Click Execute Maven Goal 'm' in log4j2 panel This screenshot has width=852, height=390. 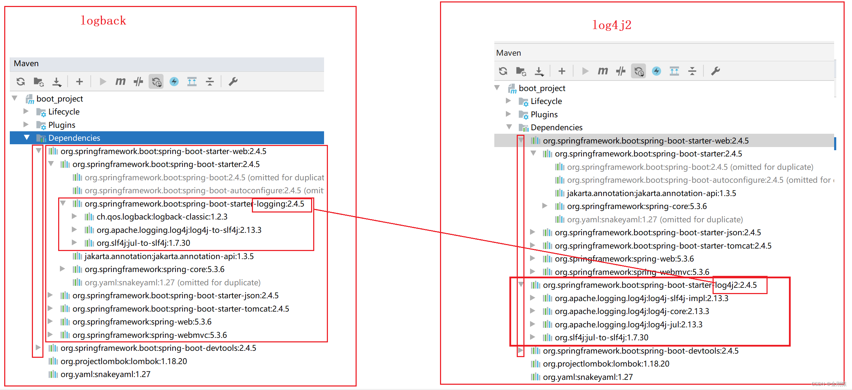point(603,71)
